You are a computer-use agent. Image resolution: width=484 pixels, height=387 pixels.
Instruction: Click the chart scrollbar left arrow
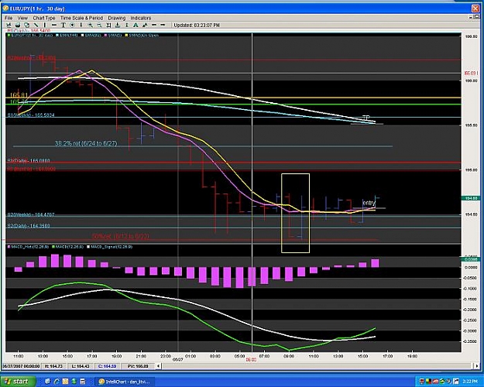coord(158,366)
